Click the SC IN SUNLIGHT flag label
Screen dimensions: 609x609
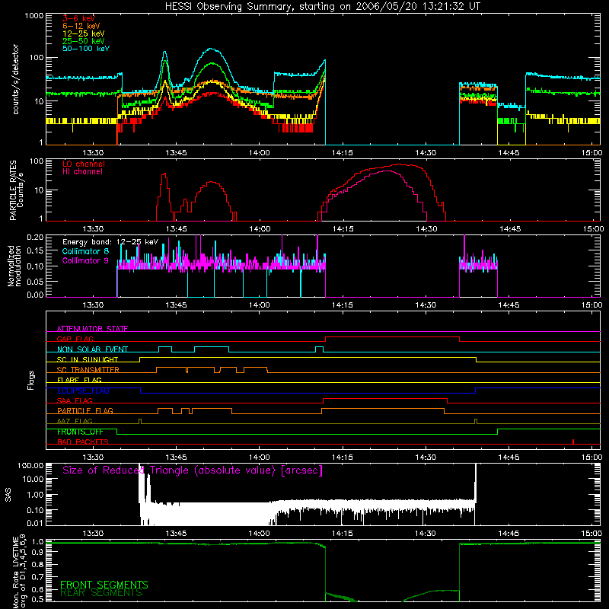[x=88, y=359]
